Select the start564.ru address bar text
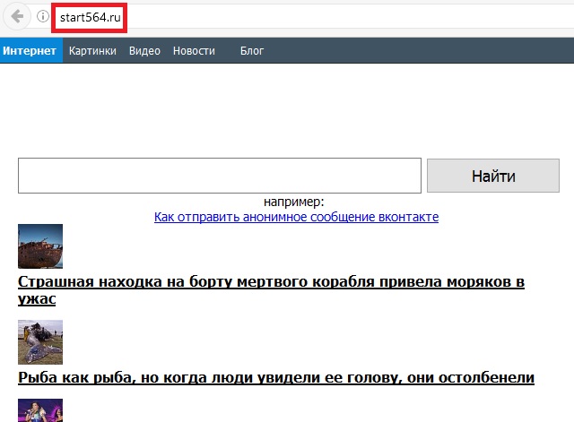 pos(90,17)
